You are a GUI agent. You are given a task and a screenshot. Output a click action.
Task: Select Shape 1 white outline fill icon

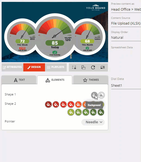coord(101,95)
